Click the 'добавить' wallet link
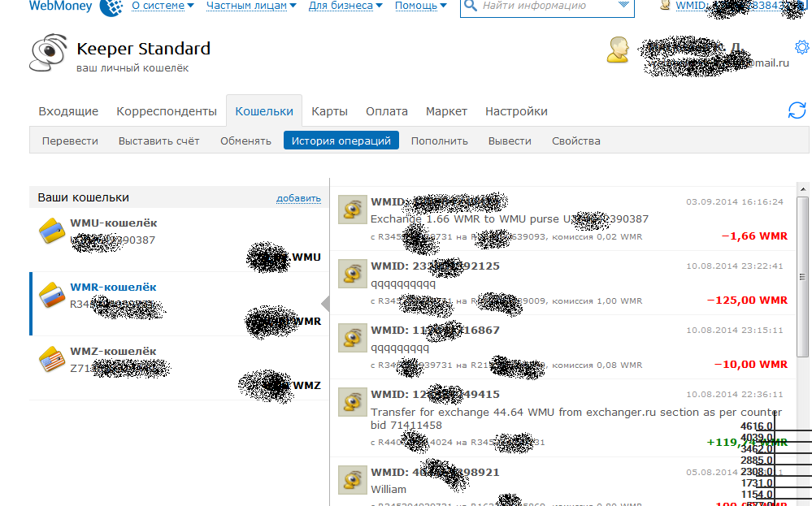This screenshot has height=506, width=812. [x=298, y=198]
